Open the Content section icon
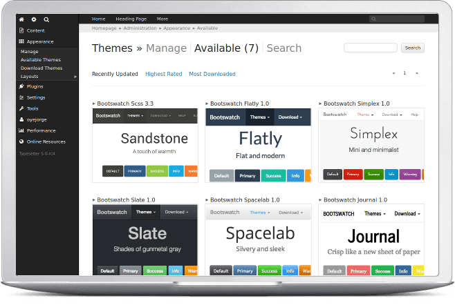Image resolution: width=455 pixels, height=305 pixels. tap(21, 30)
